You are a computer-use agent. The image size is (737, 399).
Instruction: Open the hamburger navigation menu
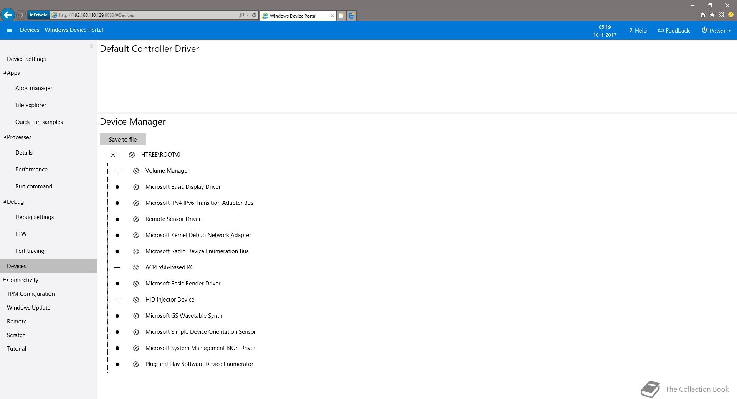tap(9, 30)
